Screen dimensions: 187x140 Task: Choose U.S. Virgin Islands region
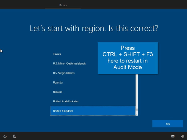tap(93, 73)
